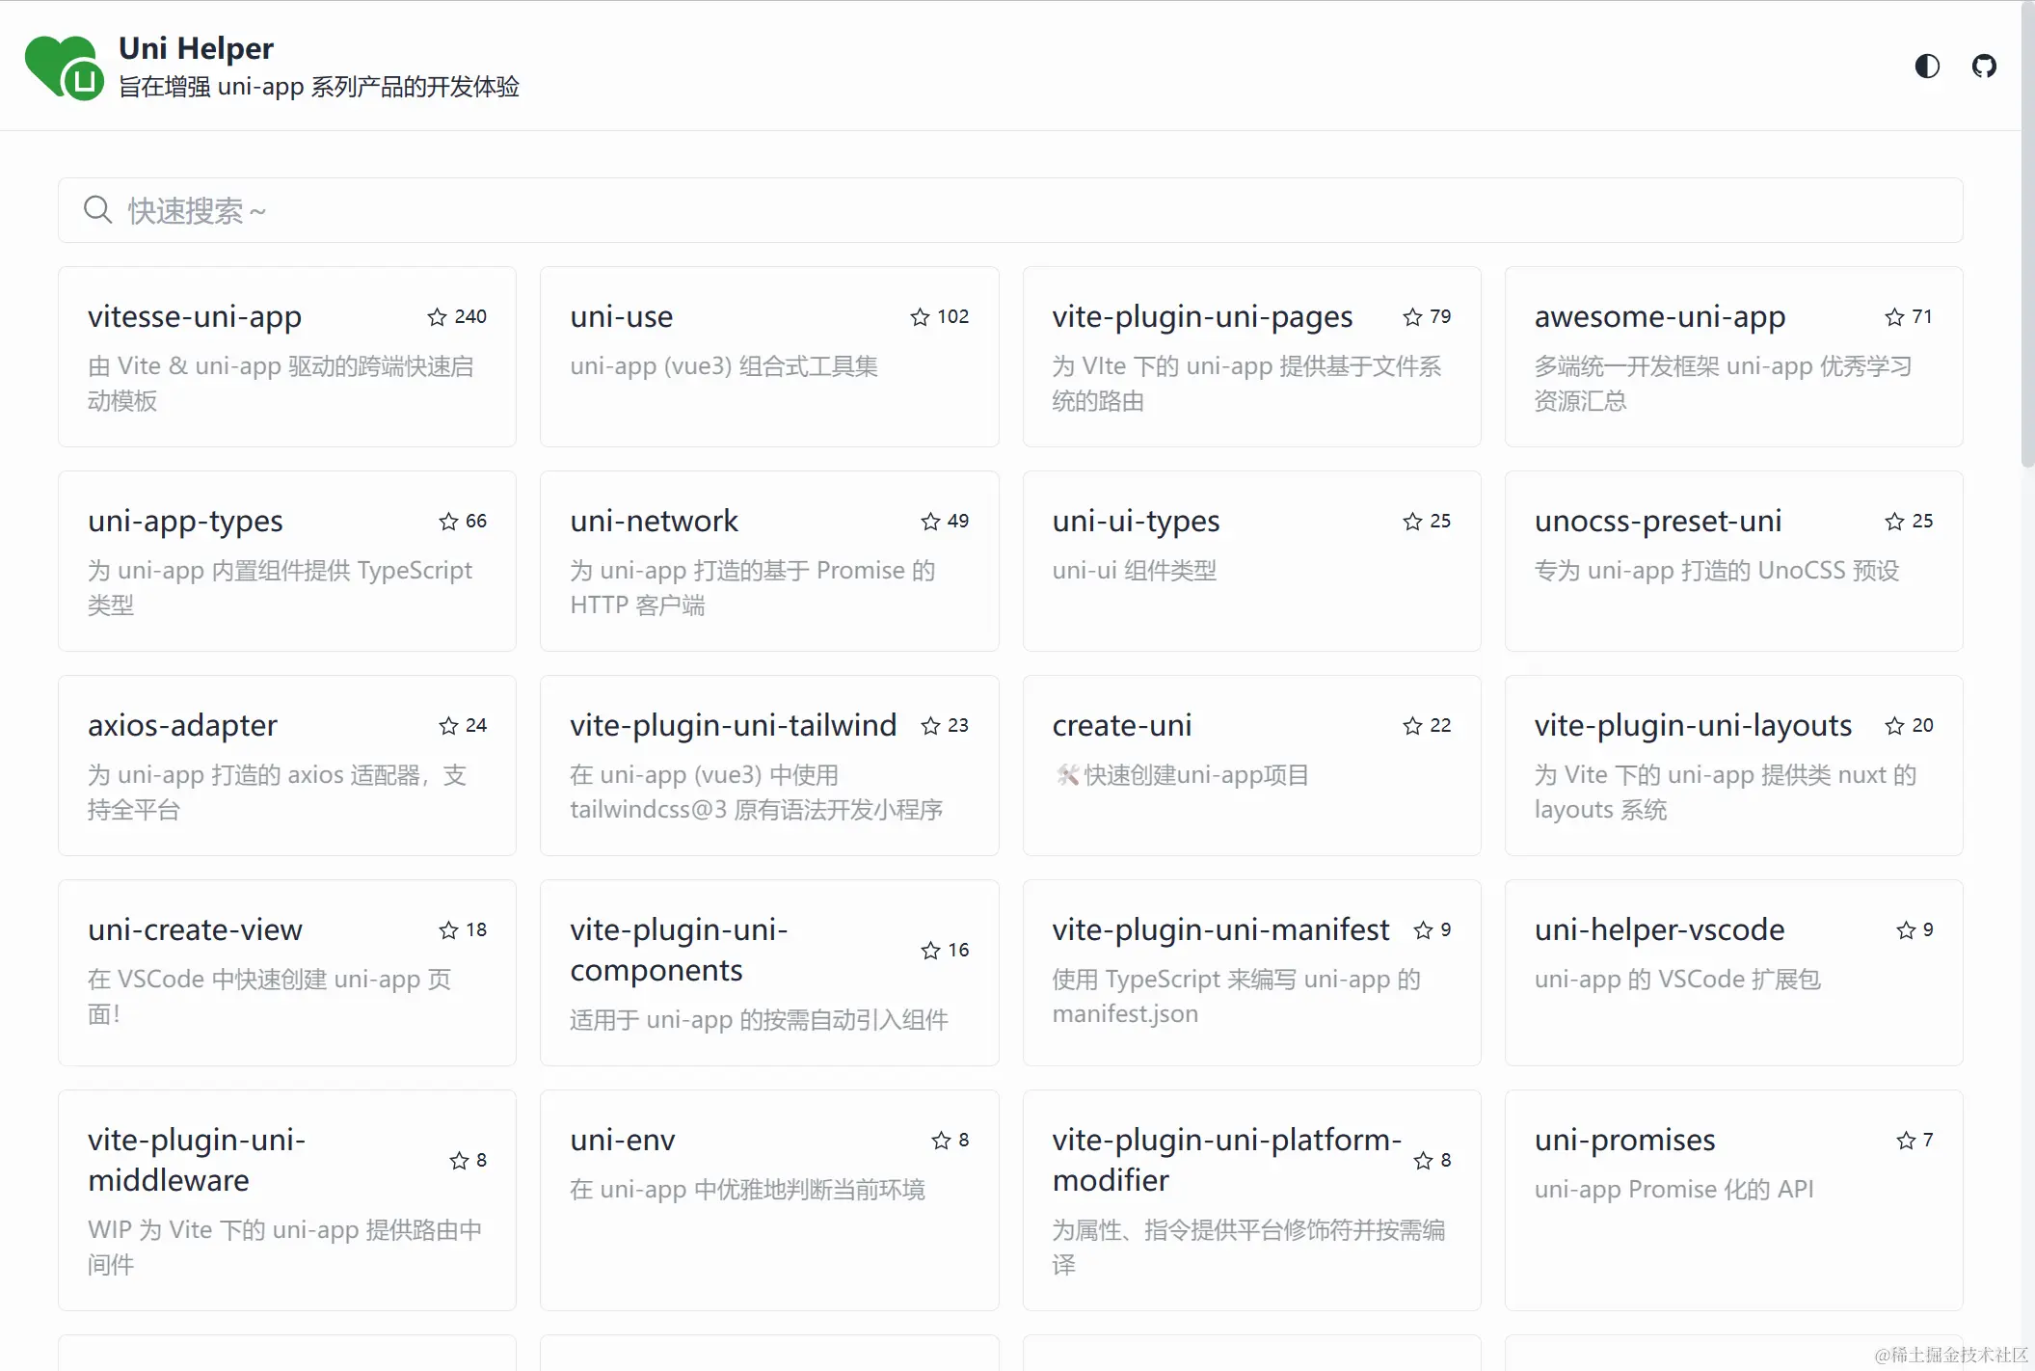Viewport: 2035px width, 1371px height.
Task: Toggle dark mode with the contrast icon
Action: tap(1926, 66)
